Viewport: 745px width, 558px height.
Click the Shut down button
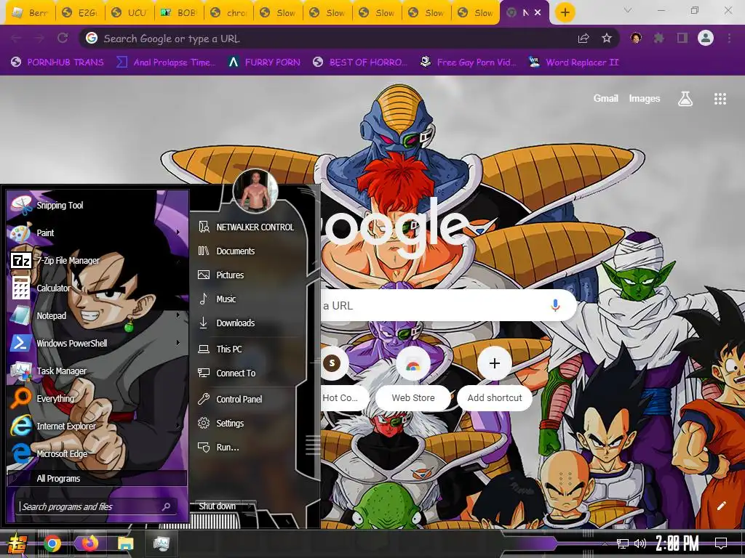click(218, 506)
